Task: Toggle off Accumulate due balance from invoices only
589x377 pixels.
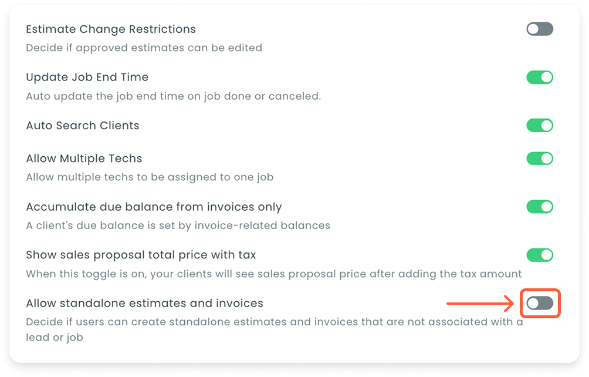Action: click(x=540, y=207)
